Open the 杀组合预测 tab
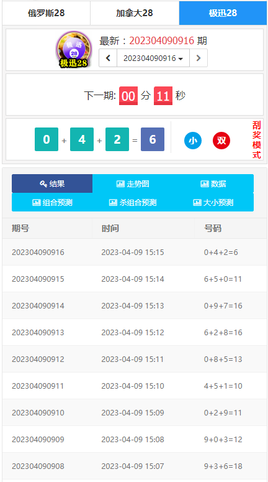Screen dimensions: 268x482 click(133, 203)
